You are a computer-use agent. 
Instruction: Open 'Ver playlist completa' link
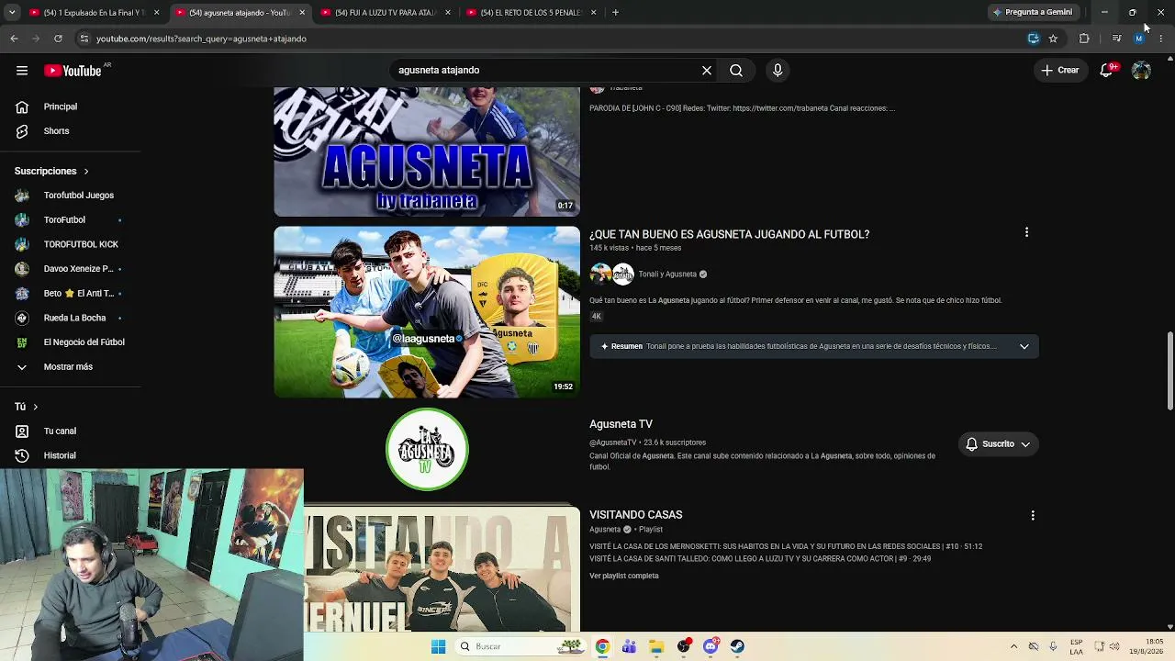pos(624,576)
